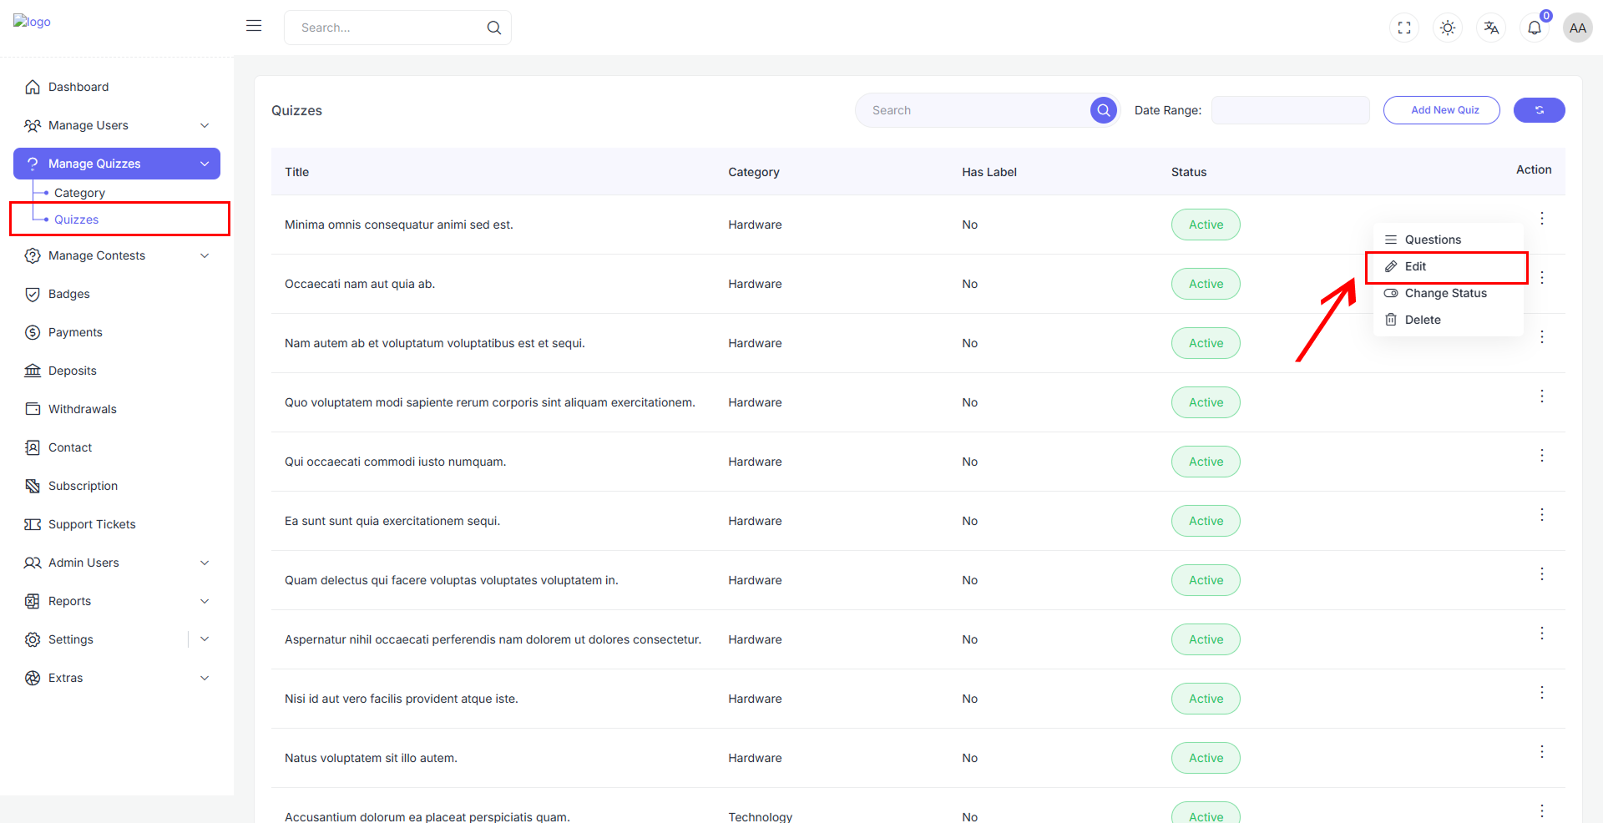Click the Category column header
The image size is (1603, 823).
pos(754,172)
